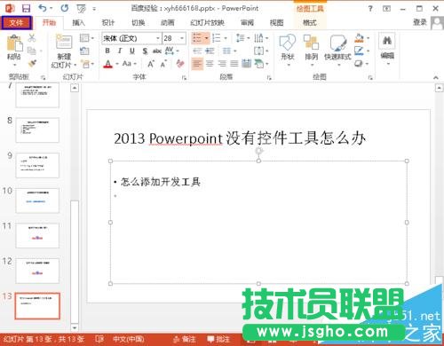Select slide 8 thumbnail

point(37,130)
